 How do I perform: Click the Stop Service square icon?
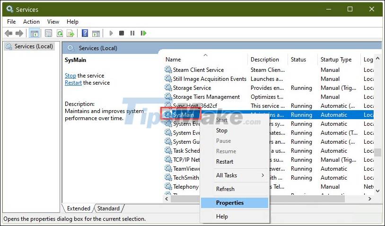[122, 33]
